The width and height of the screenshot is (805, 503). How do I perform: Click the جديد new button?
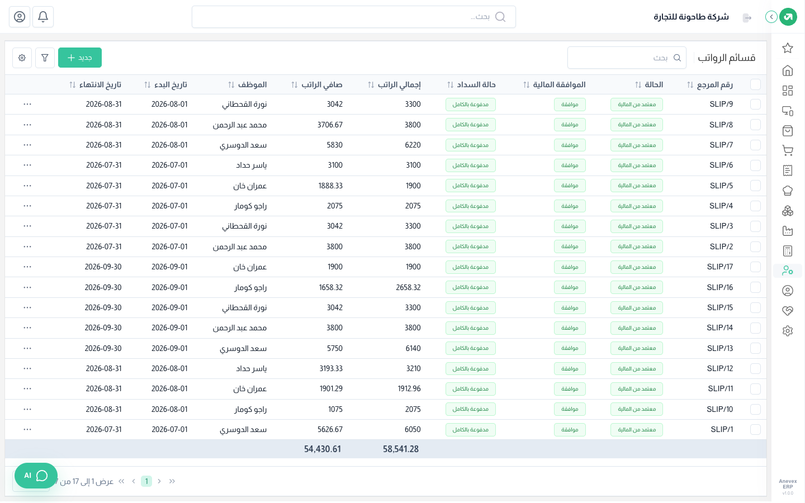80,58
